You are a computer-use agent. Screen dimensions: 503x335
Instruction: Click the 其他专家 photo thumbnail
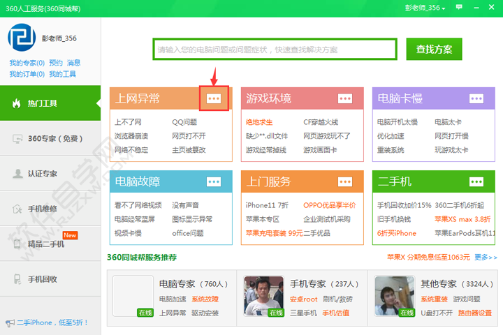click(x=395, y=296)
